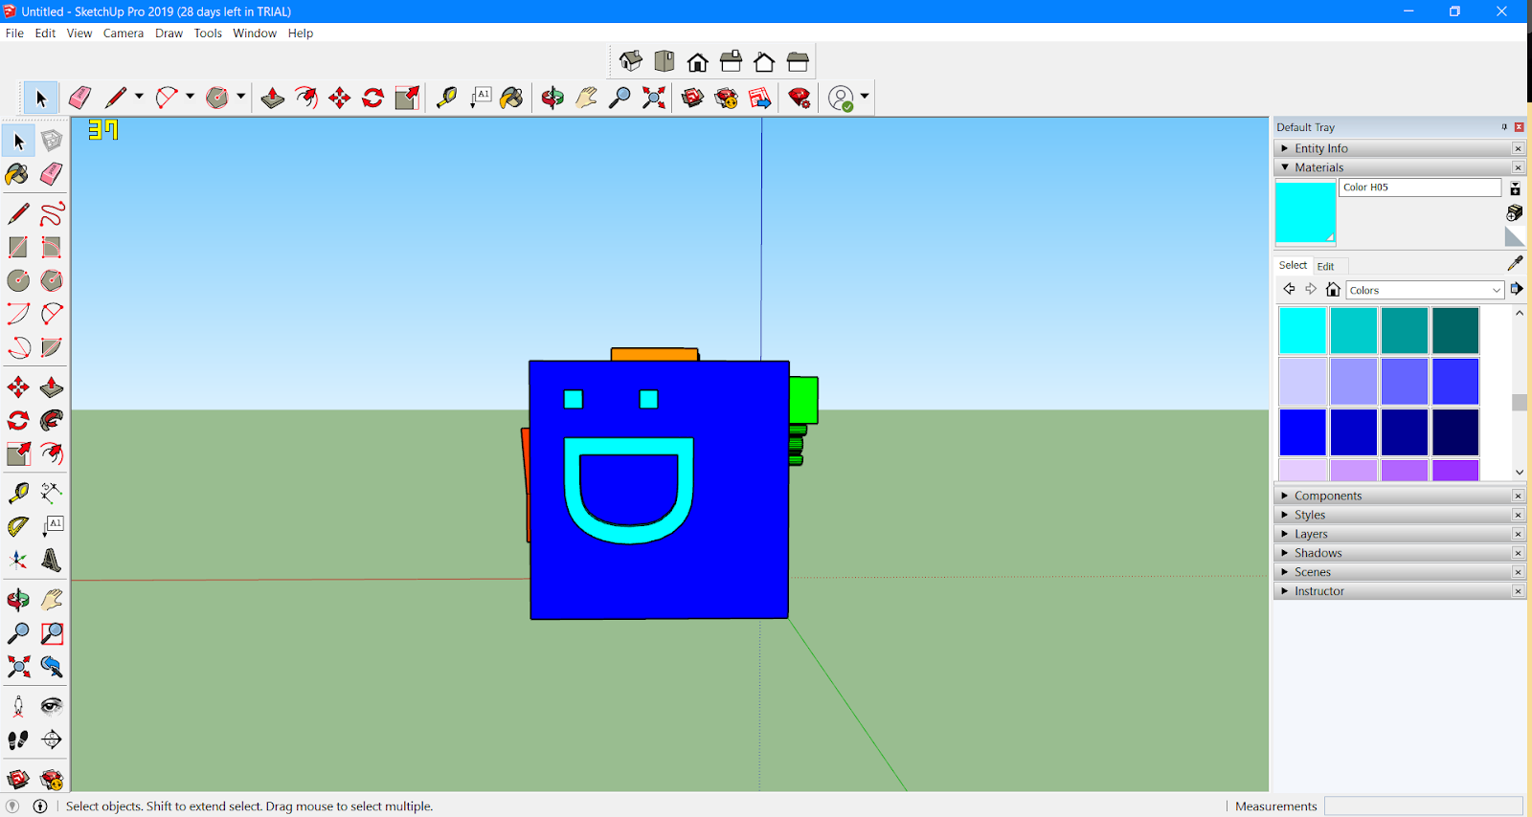
Task: Set paint to the default material
Action: tap(1515, 236)
